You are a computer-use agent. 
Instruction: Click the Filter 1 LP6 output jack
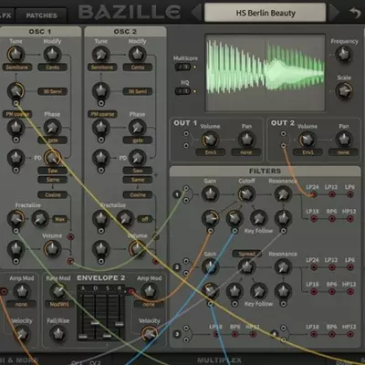pyautogui.click(x=350, y=194)
